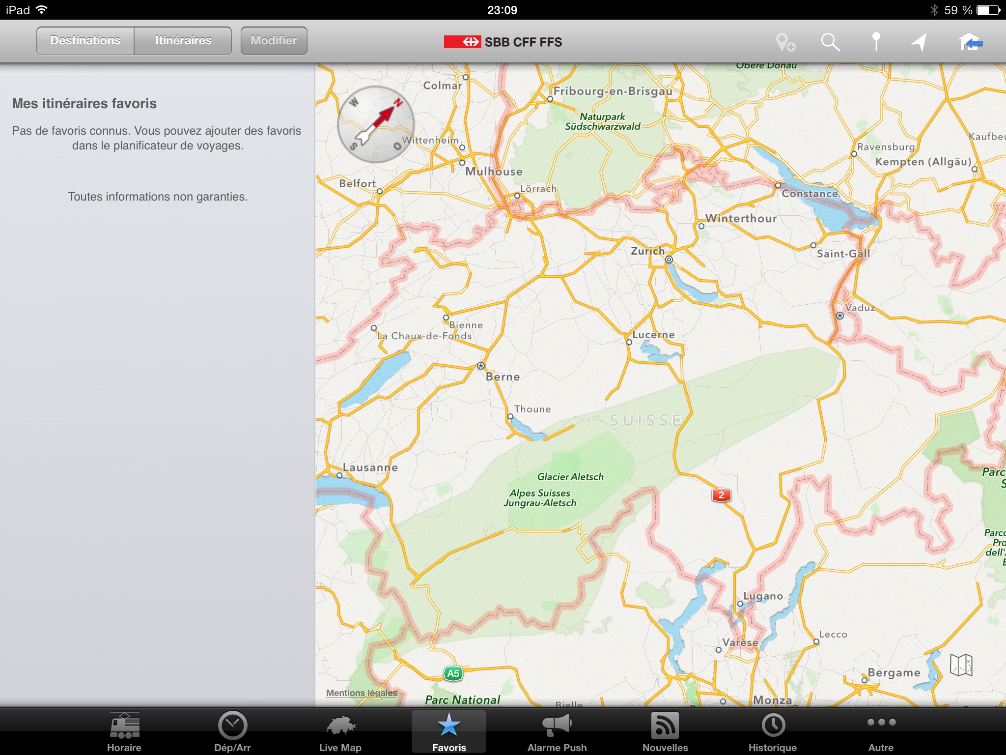This screenshot has width=1006, height=755.
Task: Open the Horaire timetable tab
Action: (124, 731)
